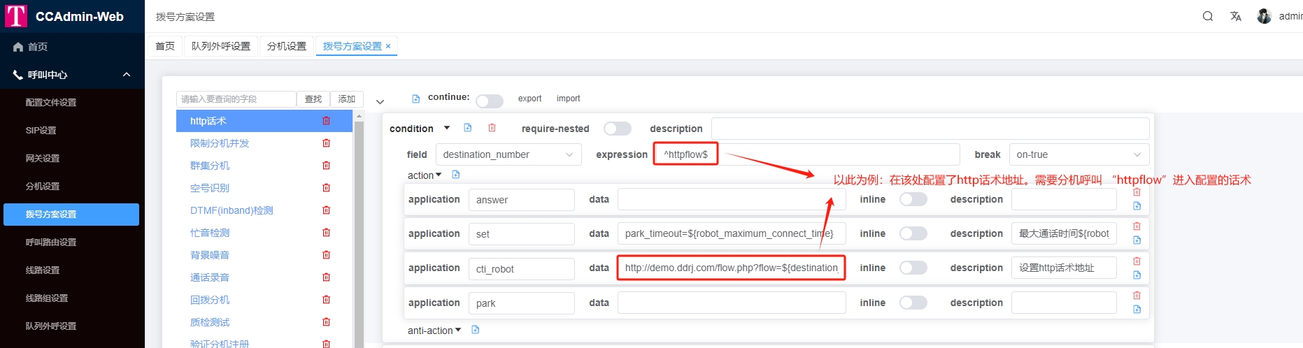Switch to the 队列外呼设置 tab
This screenshot has height=348, width=1303.
[220, 46]
